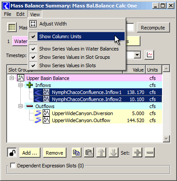Click the paste clipboard icon

(x=89, y=152)
